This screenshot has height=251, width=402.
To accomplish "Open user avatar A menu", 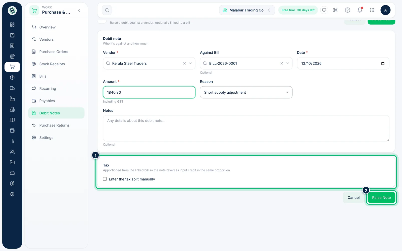I will point(385,10).
